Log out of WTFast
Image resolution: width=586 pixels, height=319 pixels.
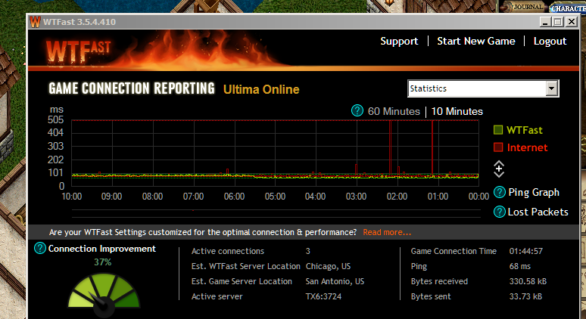[550, 41]
